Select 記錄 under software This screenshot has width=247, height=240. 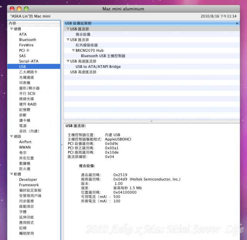pos(23,228)
